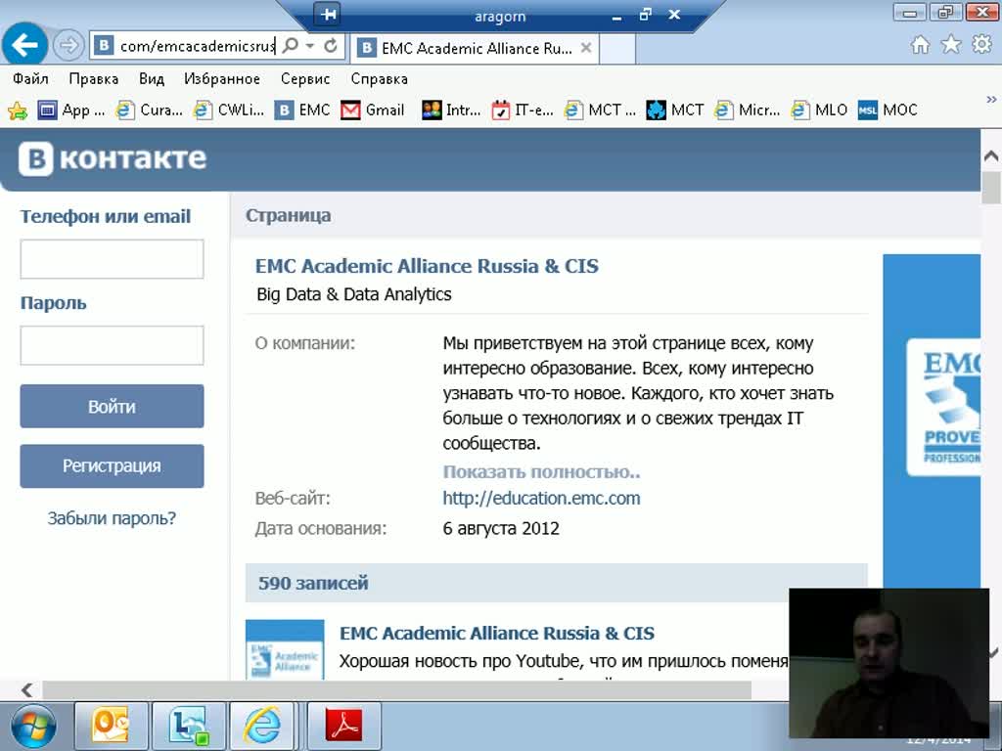Open the Micr... favorites bookmark
The image size is (1002, 751).
coord(748,110)
